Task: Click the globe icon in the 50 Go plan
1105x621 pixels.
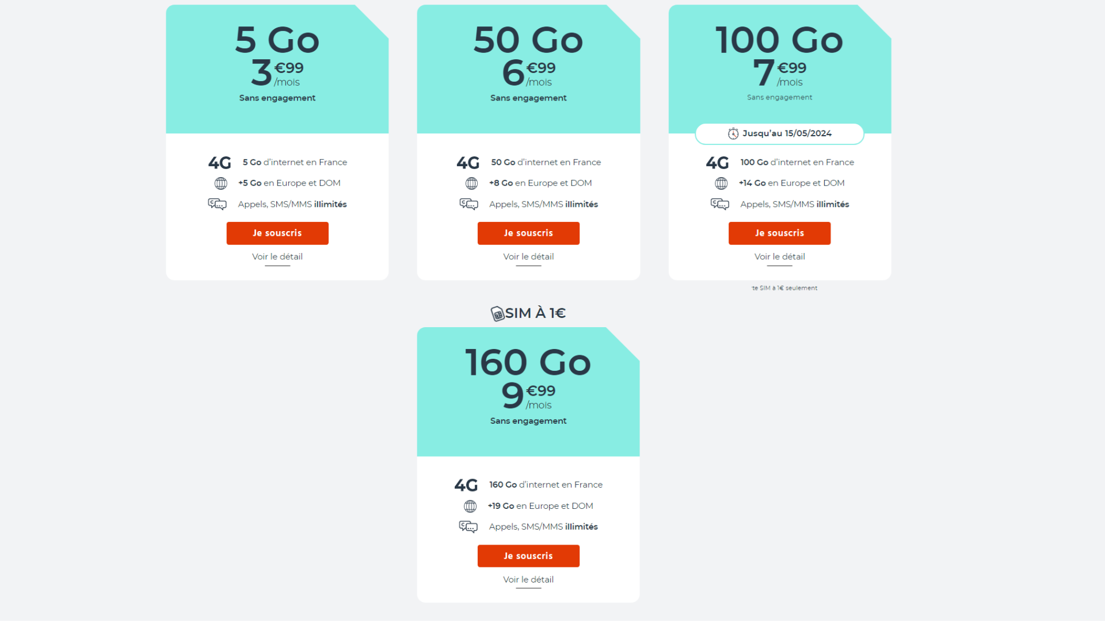Action: [x=471, y=183]
